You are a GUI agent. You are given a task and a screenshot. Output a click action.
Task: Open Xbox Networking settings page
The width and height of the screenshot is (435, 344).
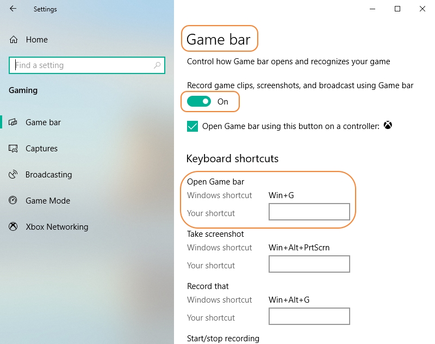pos(57,227)
